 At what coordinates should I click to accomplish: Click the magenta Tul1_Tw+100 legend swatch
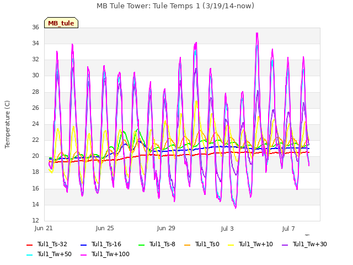pyautogui.click(x=83, y=255)
